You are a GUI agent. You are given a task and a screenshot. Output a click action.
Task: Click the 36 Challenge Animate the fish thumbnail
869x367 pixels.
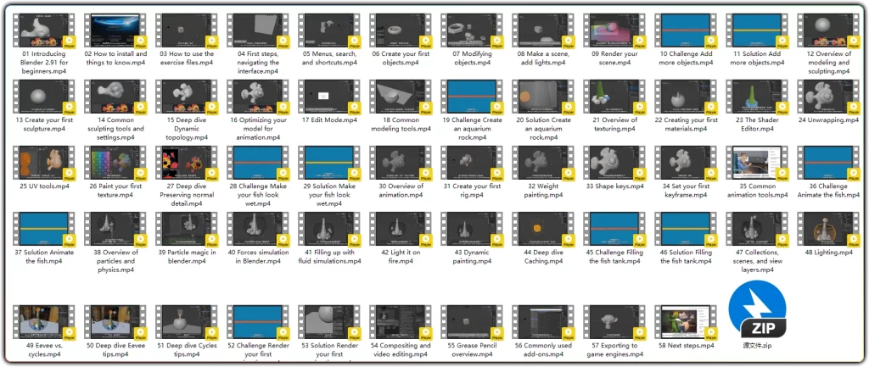(x=828, y=164)
